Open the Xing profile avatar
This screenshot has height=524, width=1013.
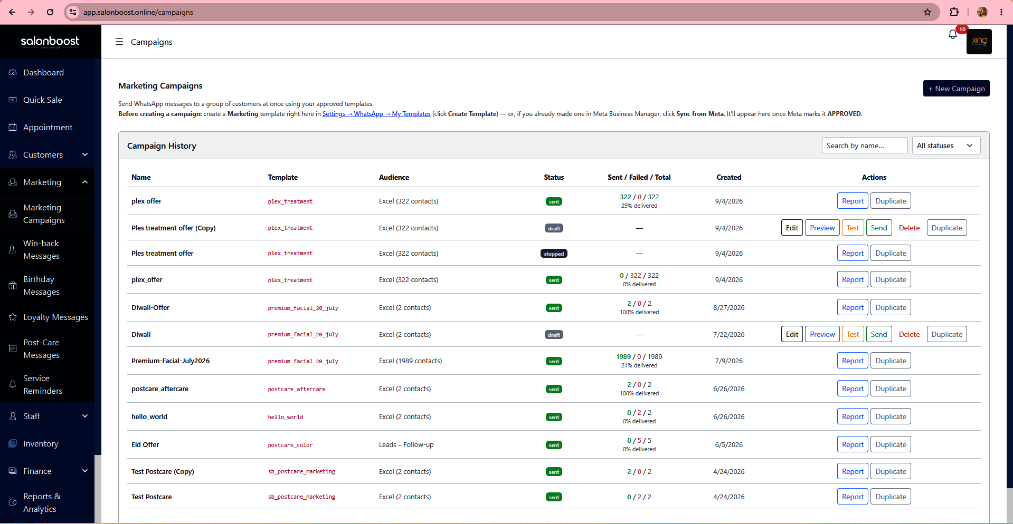(x=979, y=42)
